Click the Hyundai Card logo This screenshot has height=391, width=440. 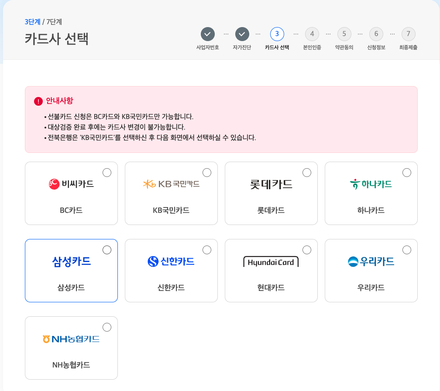coord(271,262)
